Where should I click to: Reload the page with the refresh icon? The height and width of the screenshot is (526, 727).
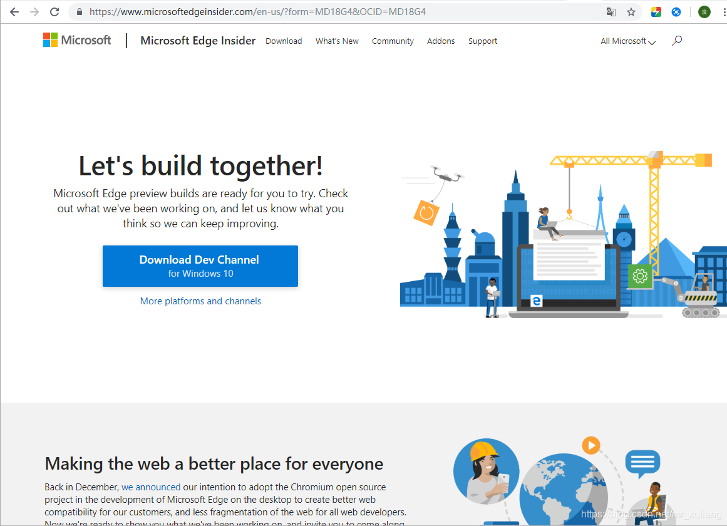pyautogui.click(x=54, y=12)
